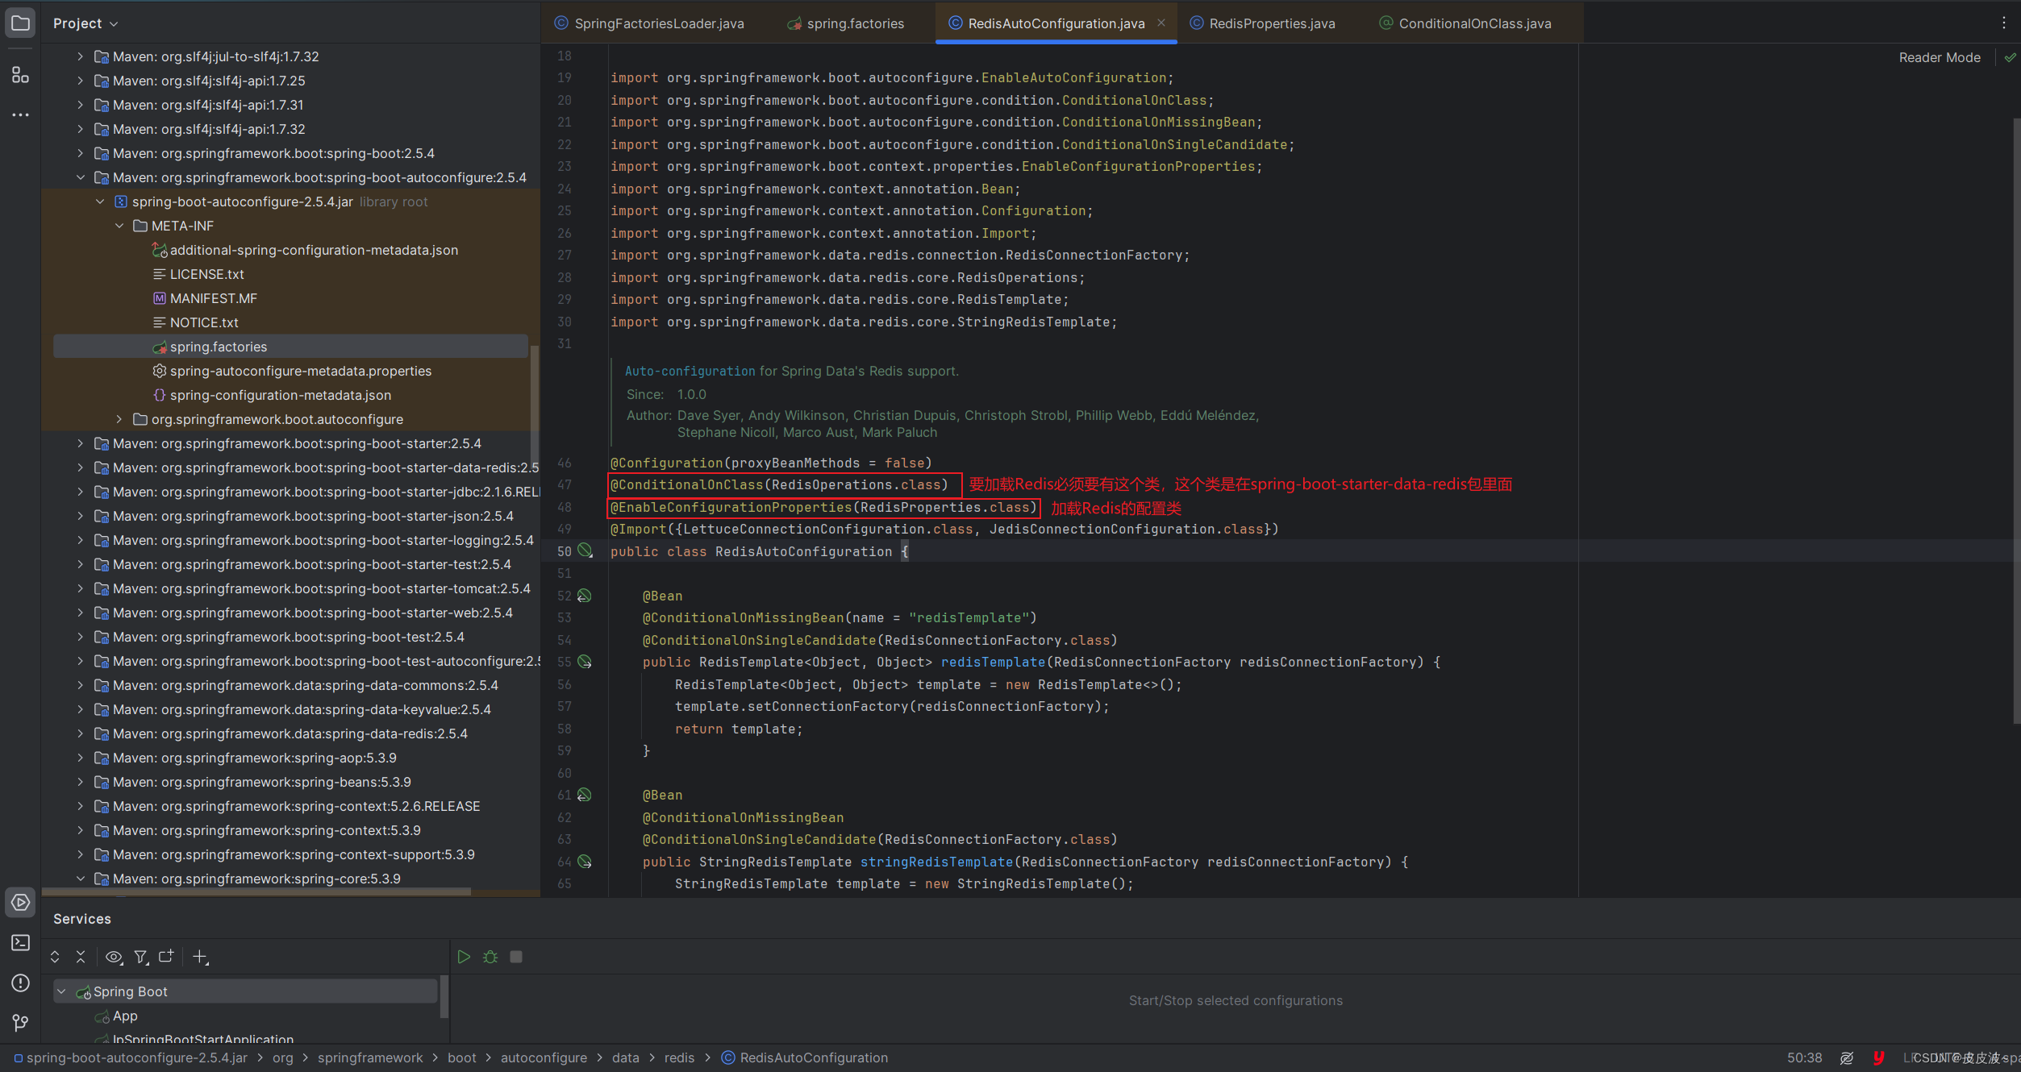Image resolution: width=2021 pixels, height=1072 pixels.
Task: Run the selected Spring Boot configuration
Action: coord(464,957)
